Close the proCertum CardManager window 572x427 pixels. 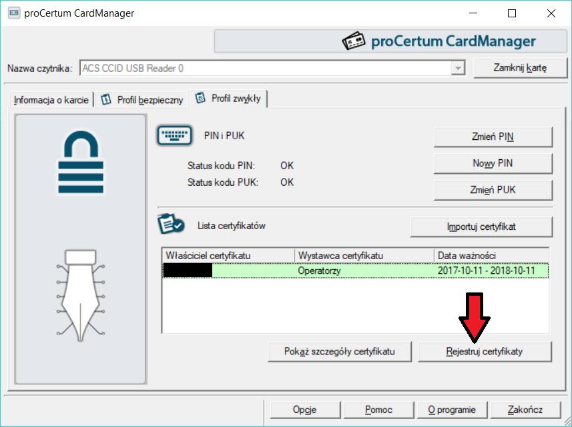click(551, 13)
